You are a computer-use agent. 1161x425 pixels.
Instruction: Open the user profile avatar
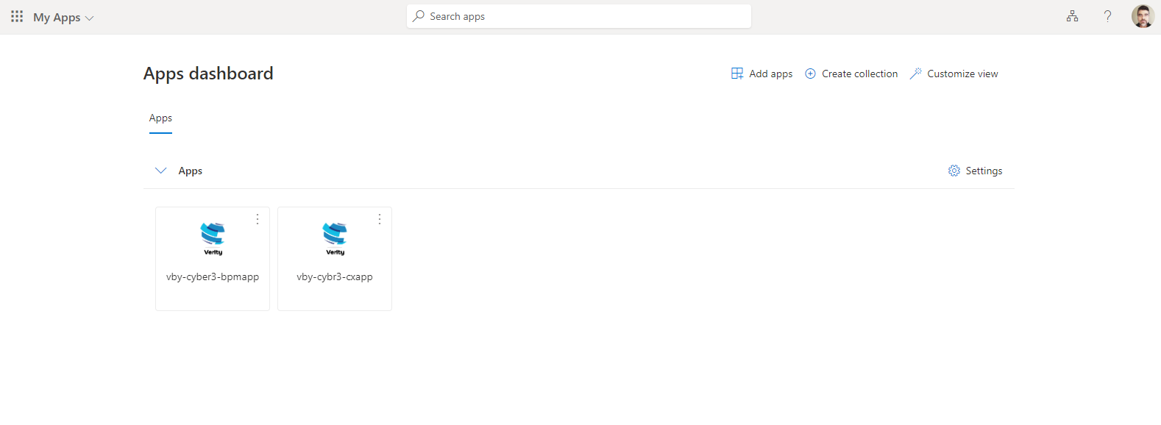click(1142, 16)
